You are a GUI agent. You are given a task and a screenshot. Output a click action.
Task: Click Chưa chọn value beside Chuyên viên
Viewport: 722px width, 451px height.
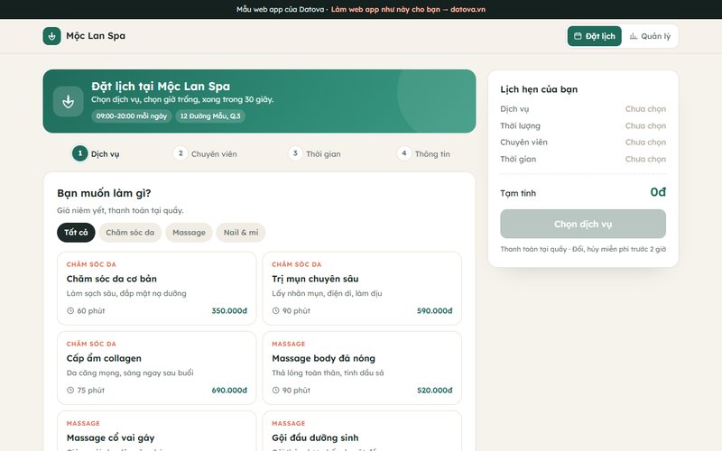645,143
